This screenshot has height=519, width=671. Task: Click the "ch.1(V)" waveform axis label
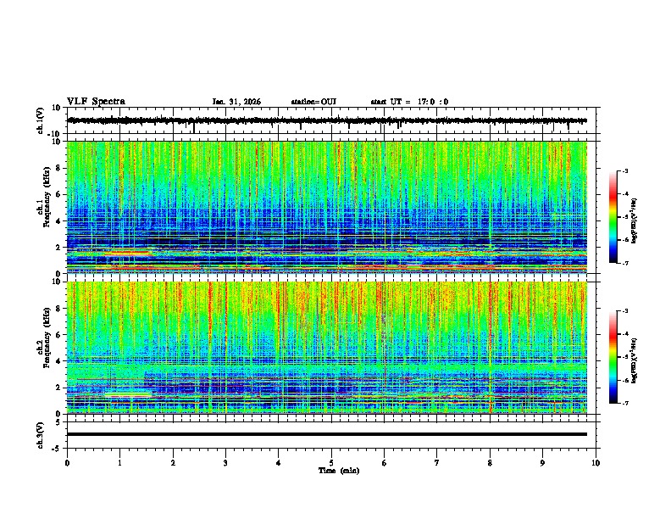(41, 120)
